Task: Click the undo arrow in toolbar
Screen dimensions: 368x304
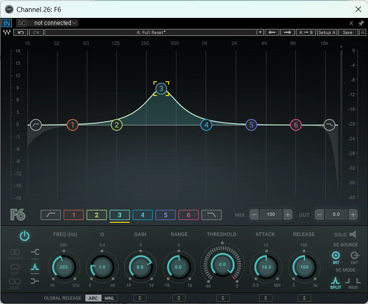Action: click(x=21, y=33)
